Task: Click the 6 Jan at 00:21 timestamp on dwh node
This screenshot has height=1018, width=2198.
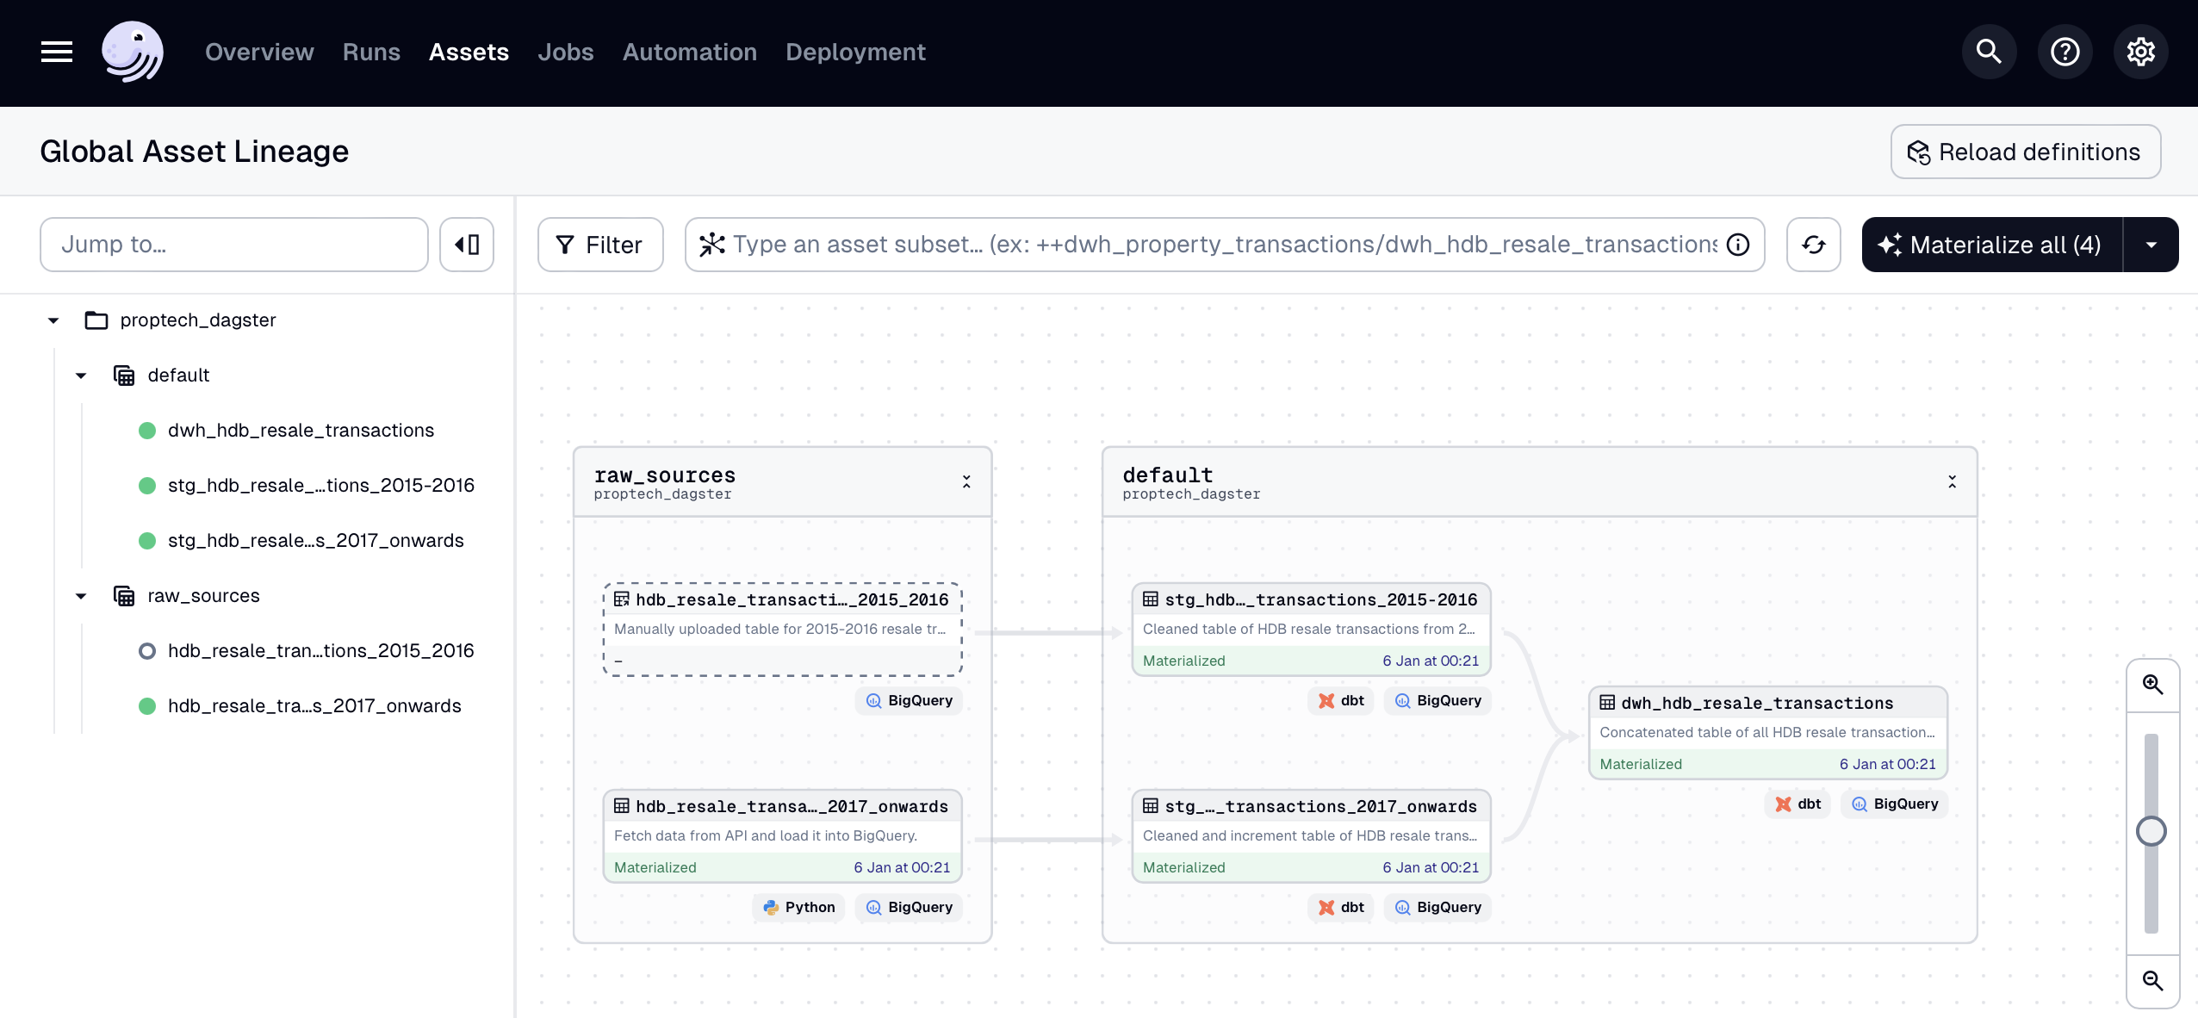Action: point(1887,764)
